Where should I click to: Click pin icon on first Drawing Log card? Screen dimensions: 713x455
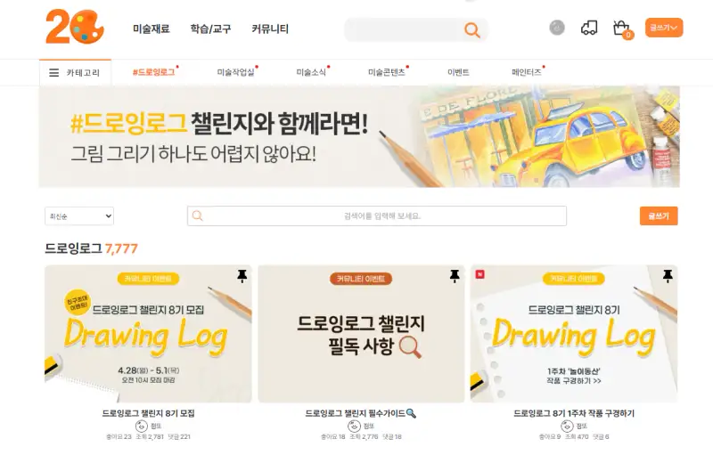pos(242,276)
